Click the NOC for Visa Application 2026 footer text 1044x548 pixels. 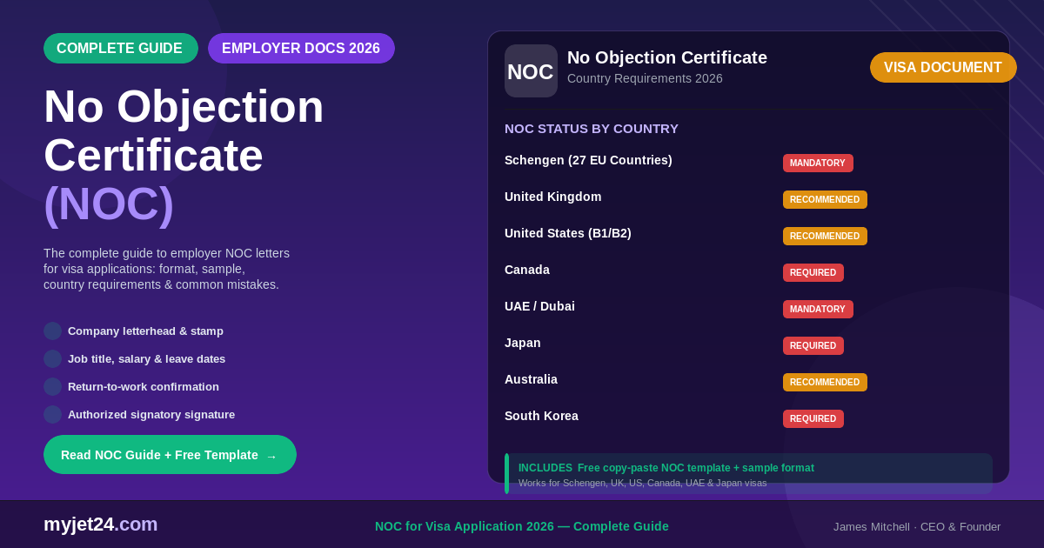(522, 526)
